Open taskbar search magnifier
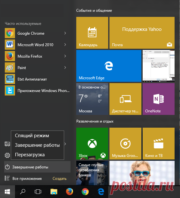Screen dimensions: 180x198 click(23, 192)
